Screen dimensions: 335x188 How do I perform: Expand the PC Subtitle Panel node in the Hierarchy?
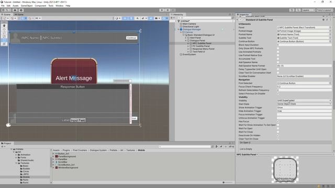click(188, 46)
